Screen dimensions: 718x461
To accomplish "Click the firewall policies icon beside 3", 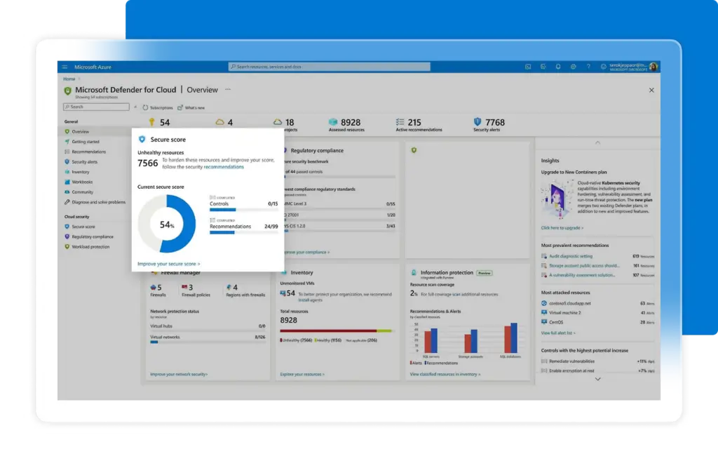I will 184,287.
